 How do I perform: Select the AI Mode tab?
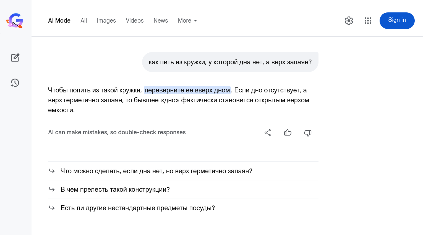click(x=59, y=21)
